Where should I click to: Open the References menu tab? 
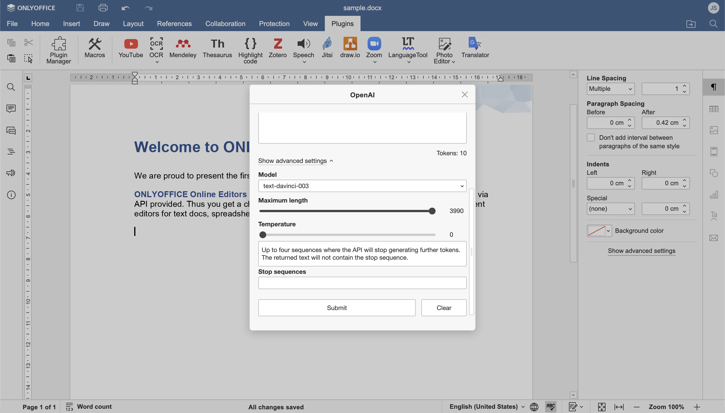click(174, 24)
